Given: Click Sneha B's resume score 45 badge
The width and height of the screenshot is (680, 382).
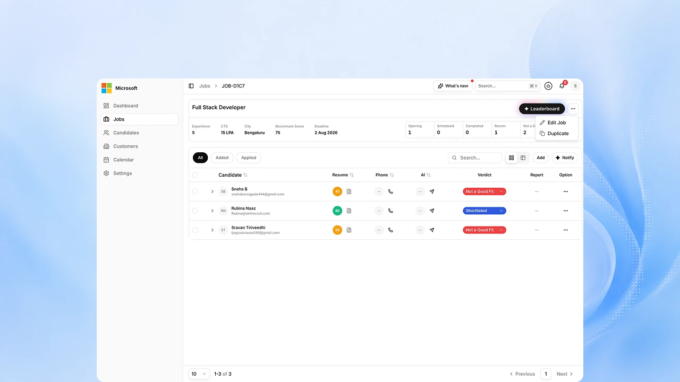Looking at the screenshot, I should 337,192.
